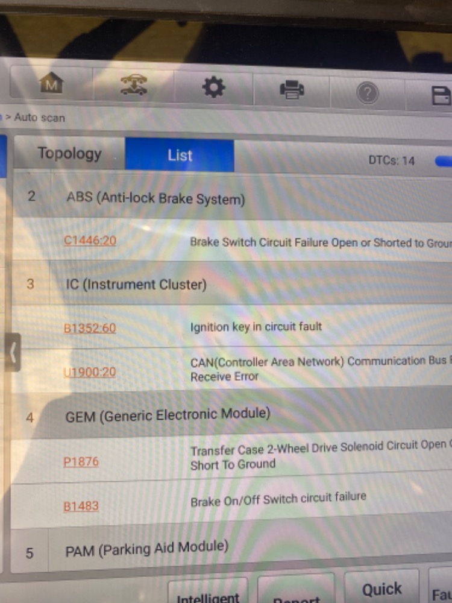Open fault code B1483
452x603 pixels.
[81, 506]
